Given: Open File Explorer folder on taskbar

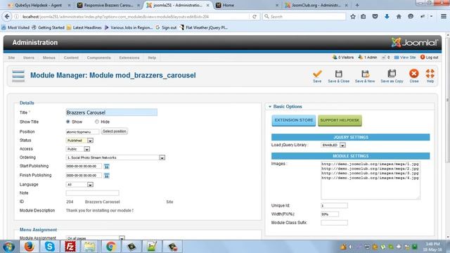Looking at the screenshot, I should point(89,247).
